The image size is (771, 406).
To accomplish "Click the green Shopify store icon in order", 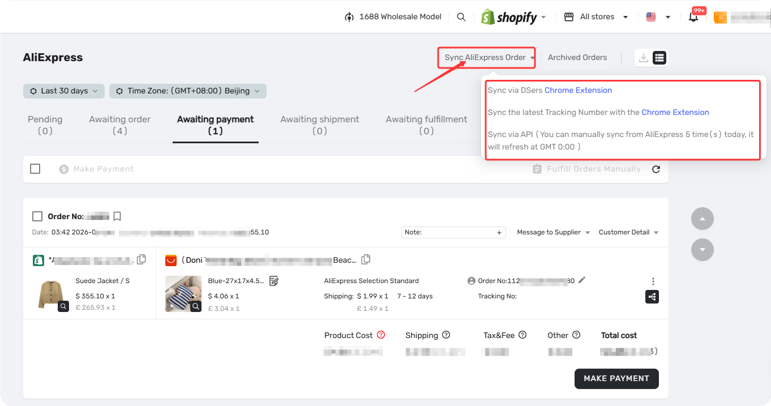I will pyautogui.click(x=38, y=260).
